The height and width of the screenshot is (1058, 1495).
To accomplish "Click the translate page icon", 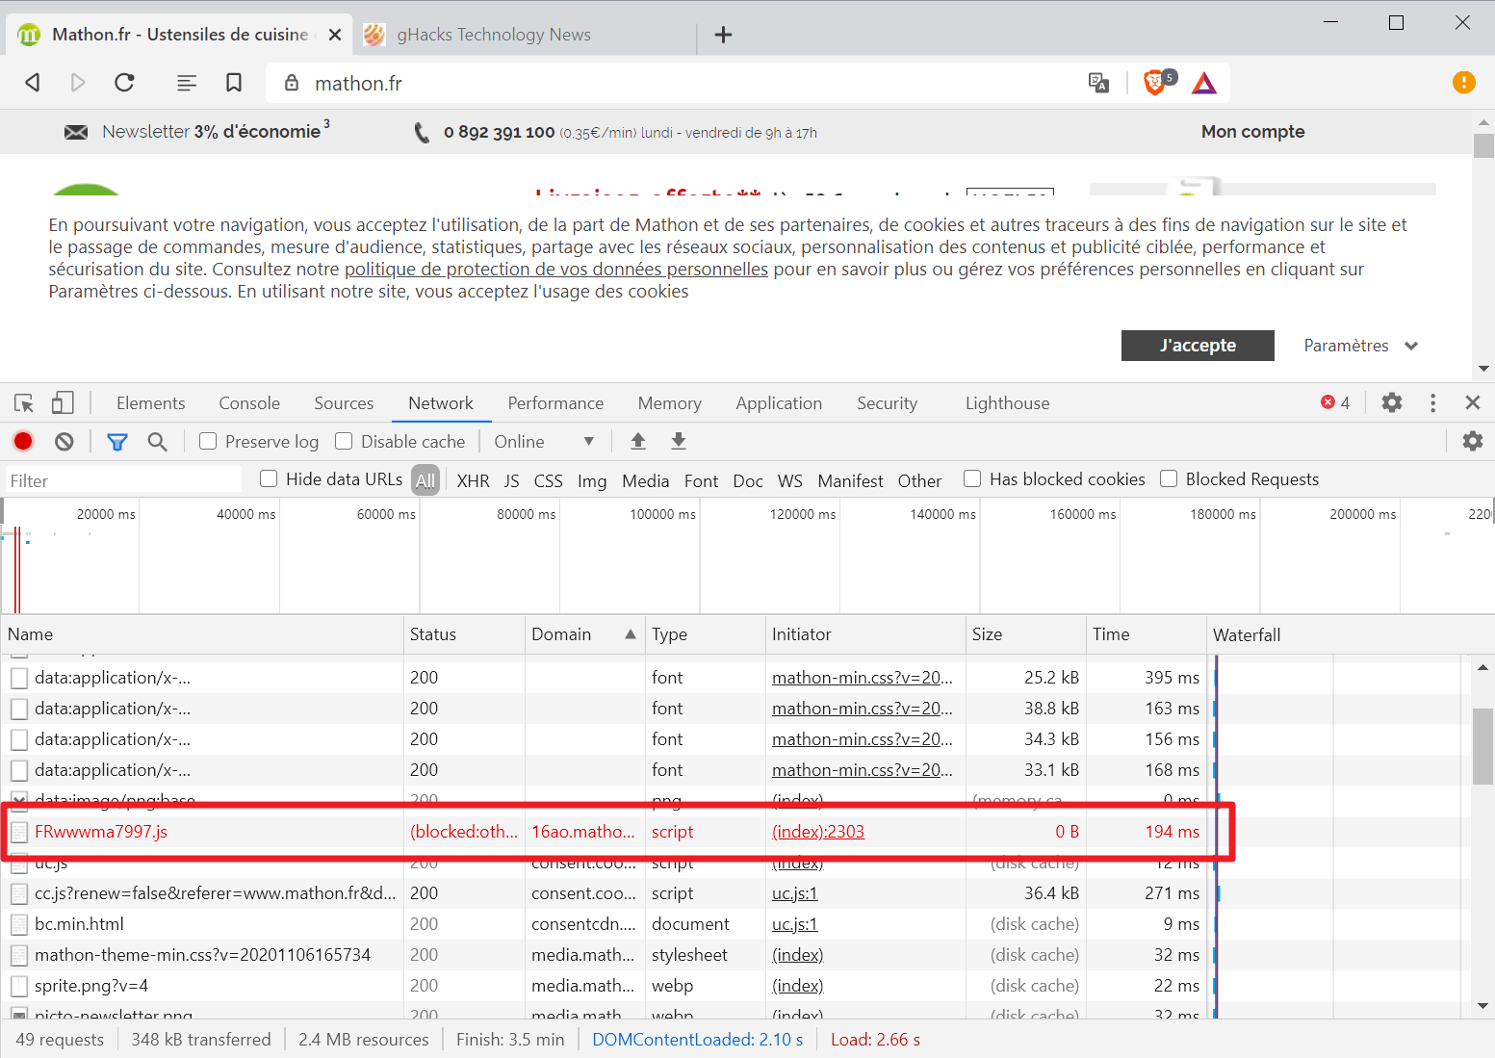I will (1098, 83).
